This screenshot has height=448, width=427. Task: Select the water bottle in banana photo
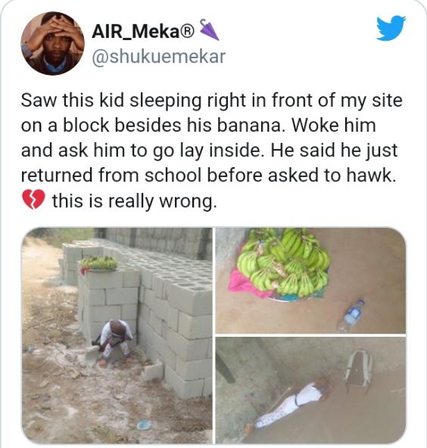pyautogui.click(x=351, y=316)
